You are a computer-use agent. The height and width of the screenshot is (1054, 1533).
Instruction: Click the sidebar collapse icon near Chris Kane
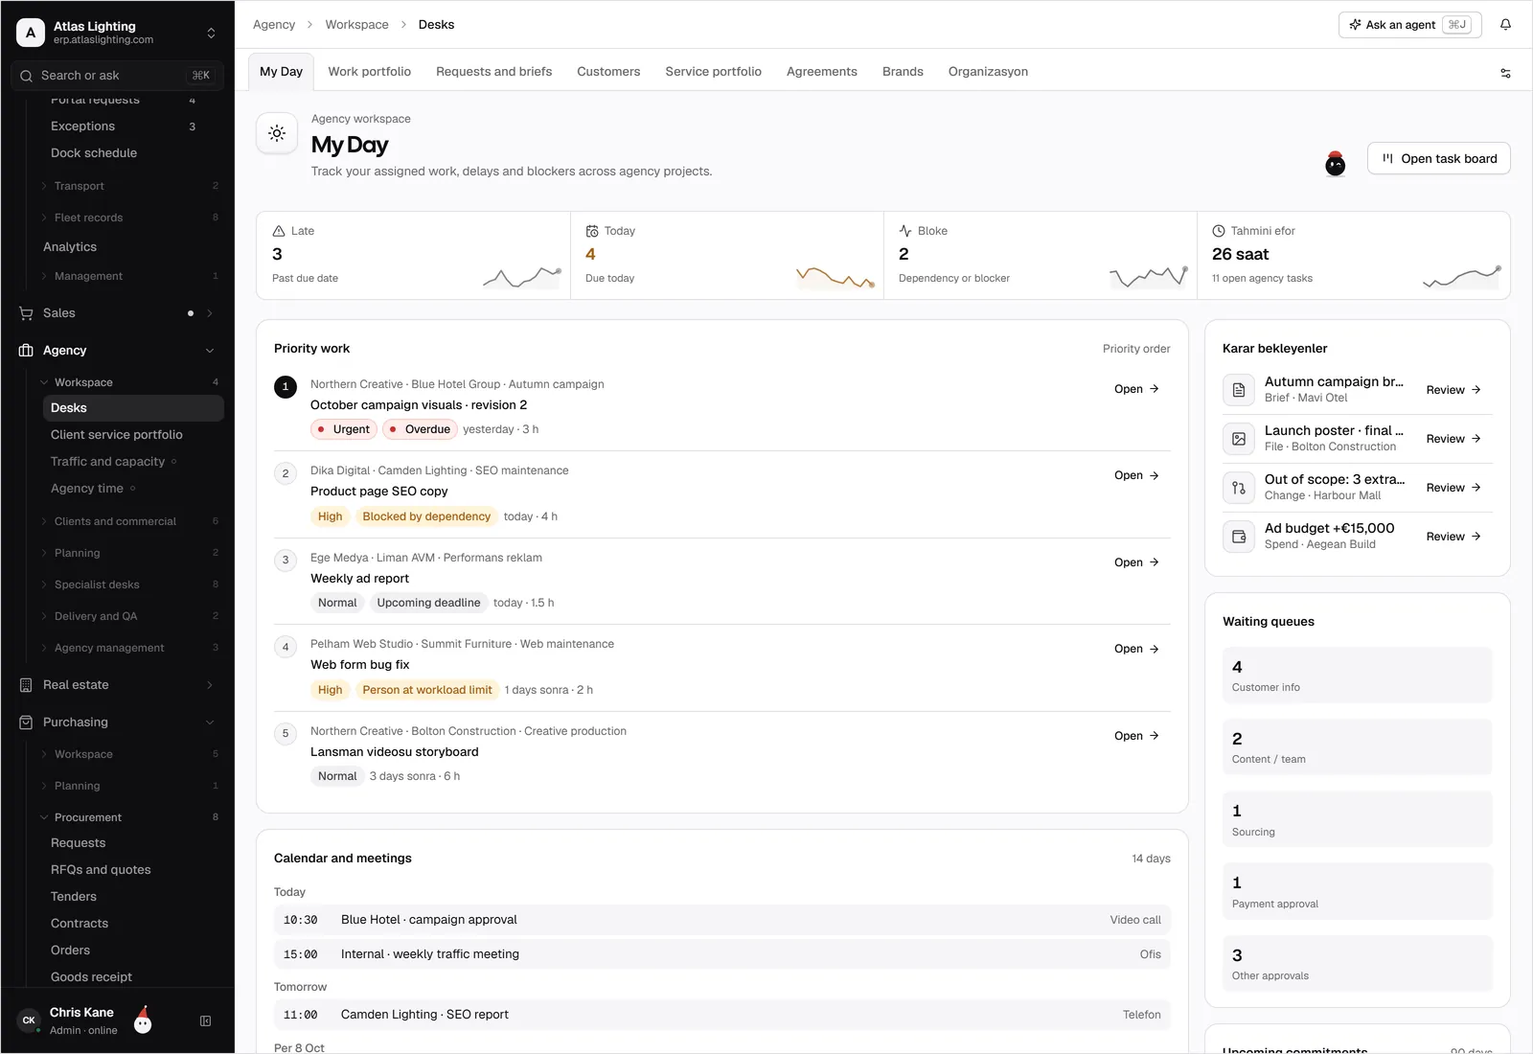pos(205,1021)
